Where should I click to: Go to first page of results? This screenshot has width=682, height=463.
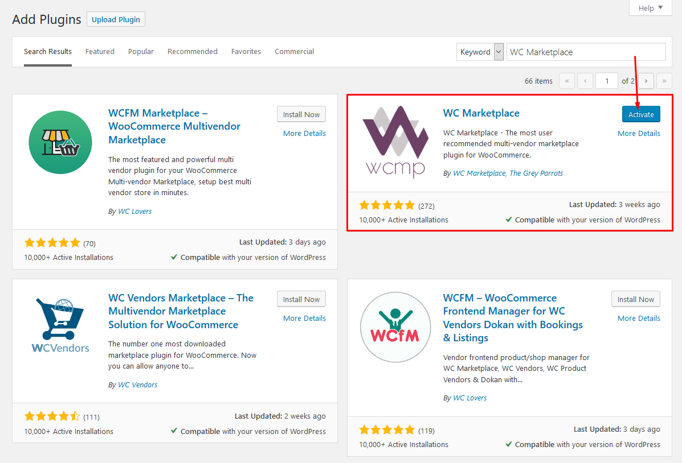tap(567, 81)
